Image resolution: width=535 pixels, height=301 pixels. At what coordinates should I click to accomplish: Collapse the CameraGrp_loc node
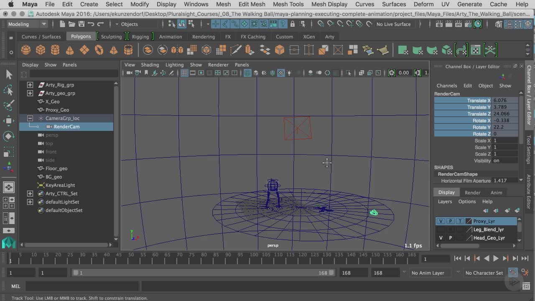[x=30, y=118]
